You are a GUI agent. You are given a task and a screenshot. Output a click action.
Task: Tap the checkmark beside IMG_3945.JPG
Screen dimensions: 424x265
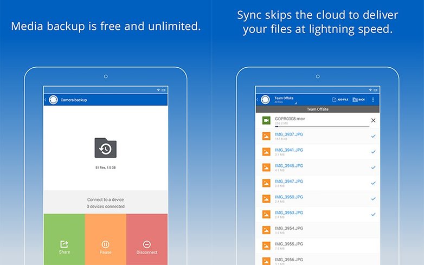click(373, 167)
